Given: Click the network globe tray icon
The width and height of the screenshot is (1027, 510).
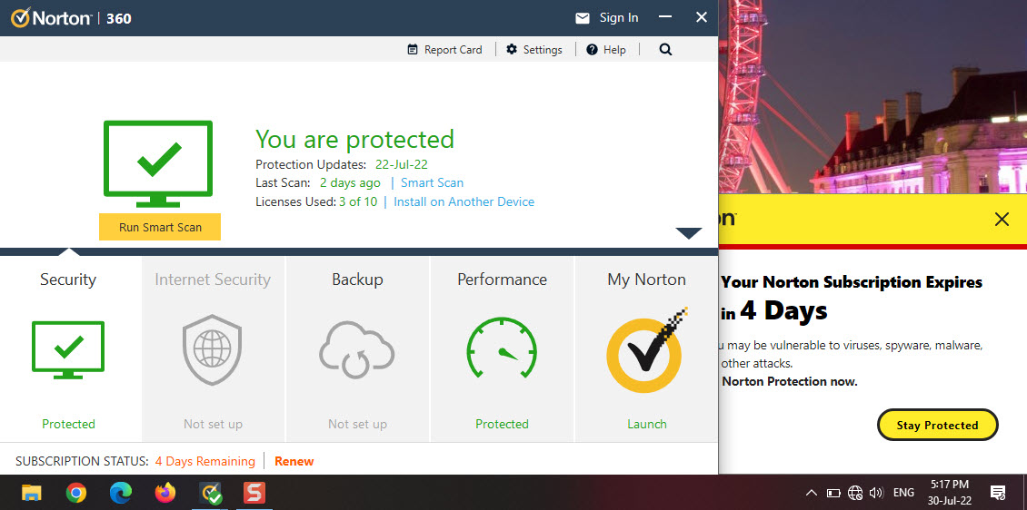Looking at the screenshot, I should (854, 493).
